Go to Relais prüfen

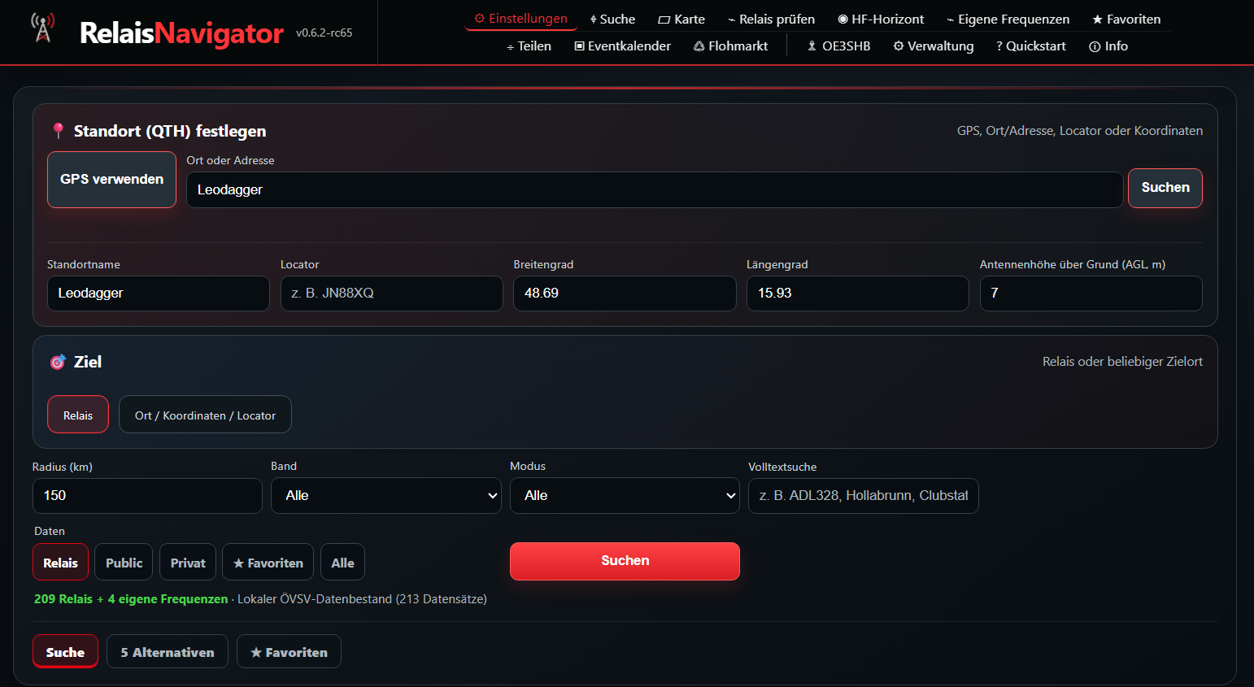tap(771, 20)
